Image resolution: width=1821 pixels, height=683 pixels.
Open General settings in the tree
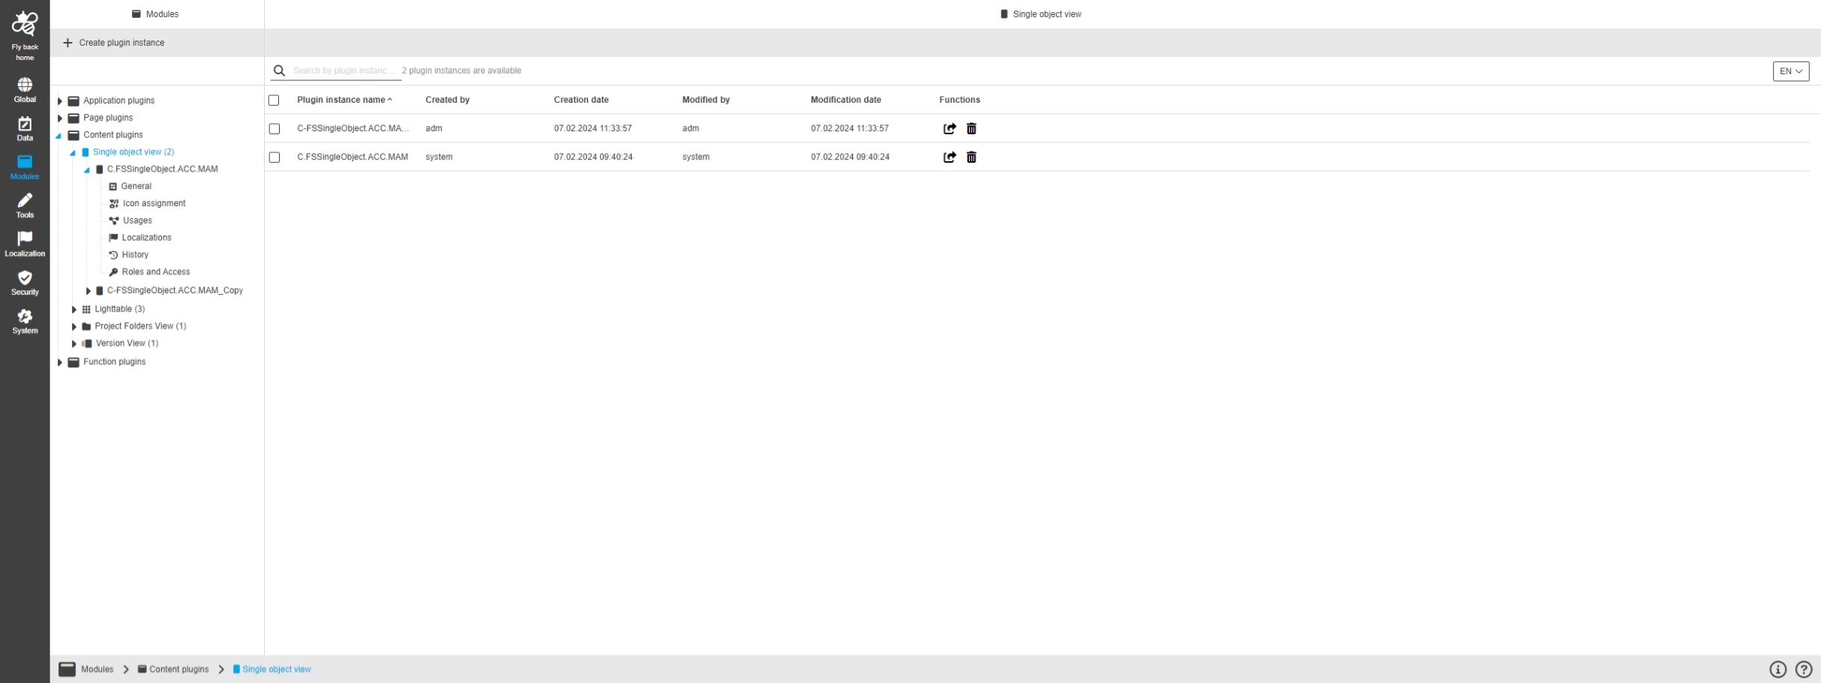[x=136, y=186]
